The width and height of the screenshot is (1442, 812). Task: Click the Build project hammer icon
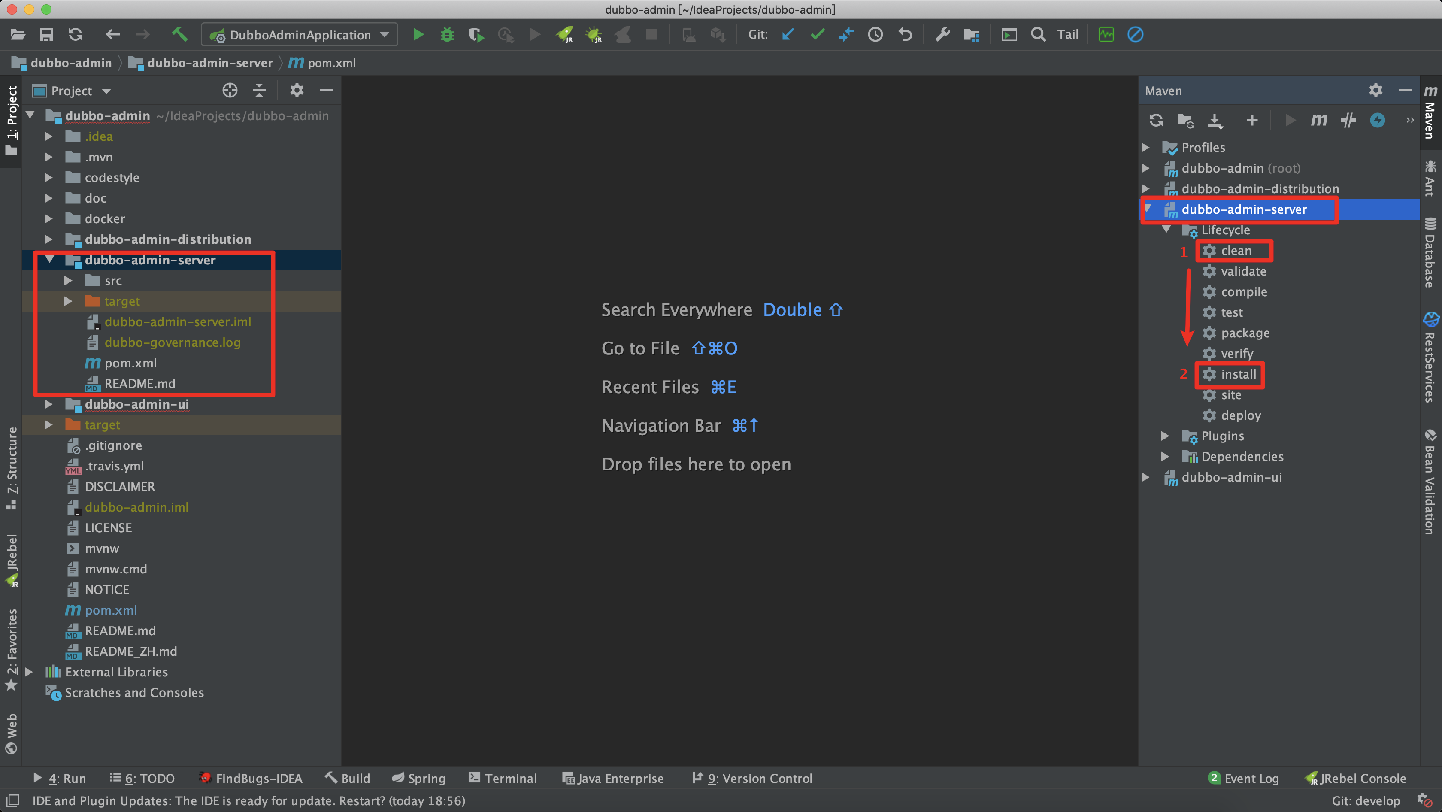click(x=180, y=35)
